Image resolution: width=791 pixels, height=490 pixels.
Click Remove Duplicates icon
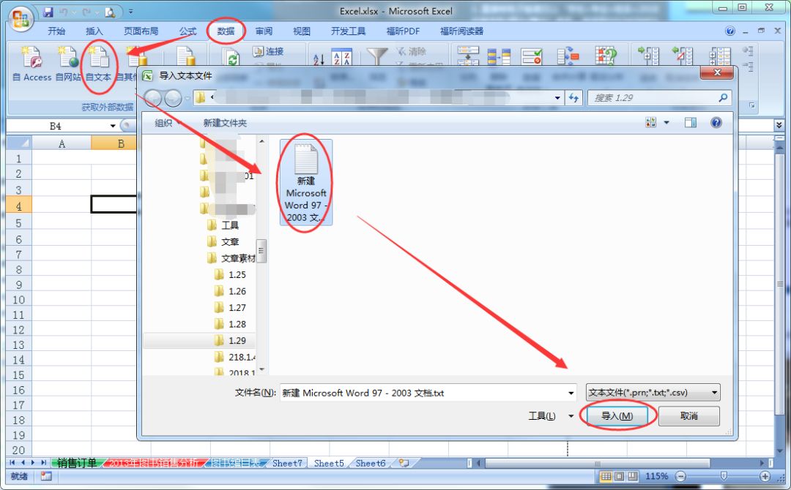(499, 56)
